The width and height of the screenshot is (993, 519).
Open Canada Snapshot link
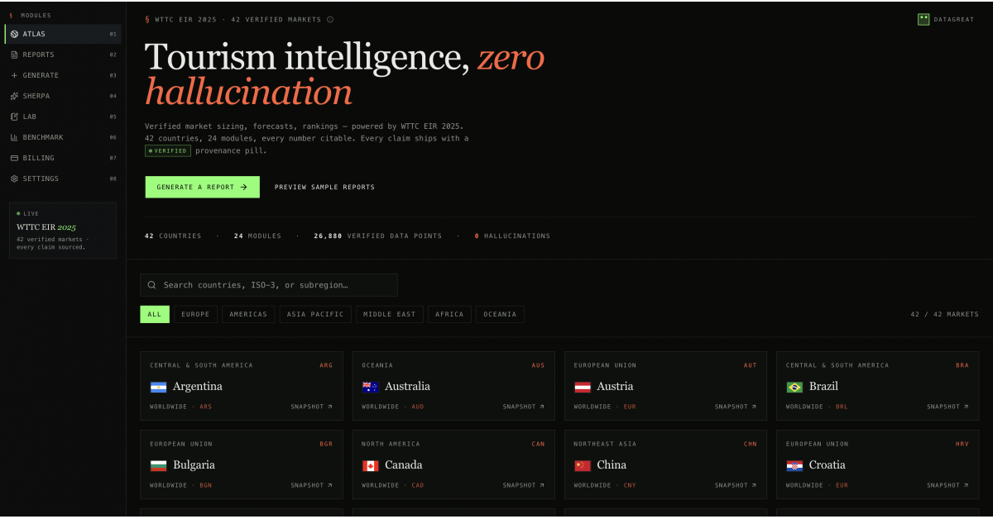[523, 485]
